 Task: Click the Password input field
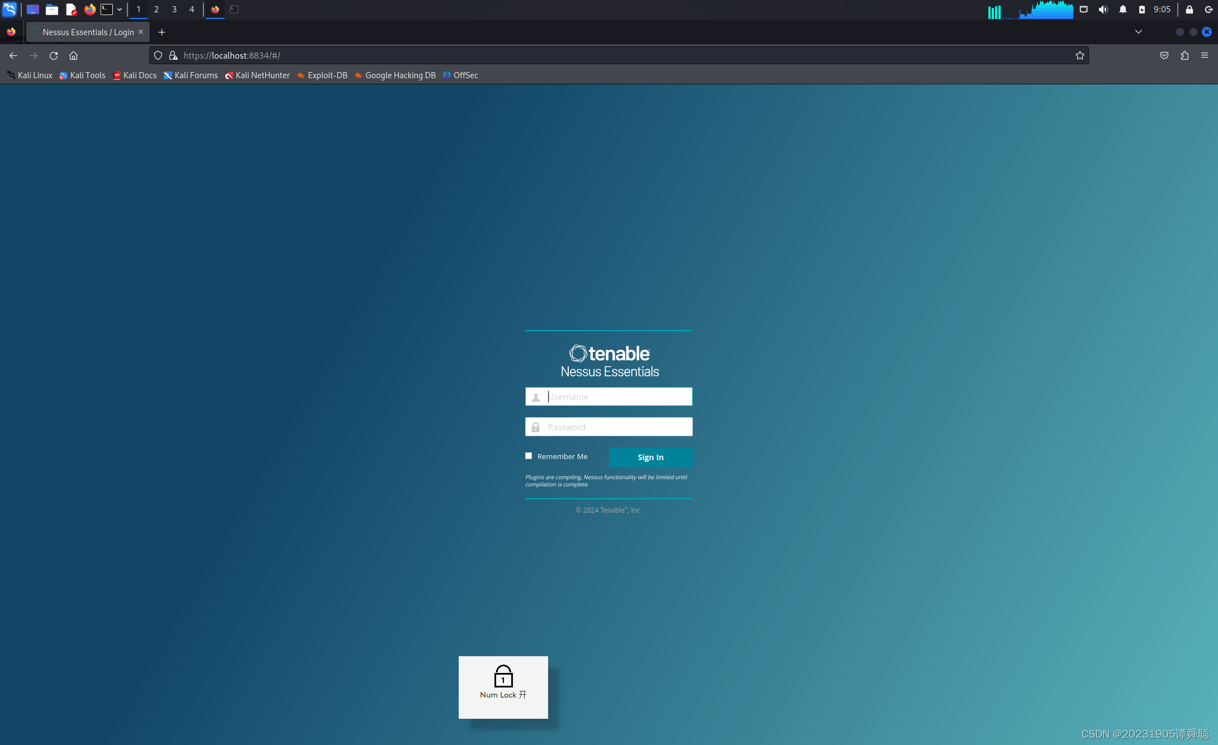pyautogui.click(x=608, y=427)
